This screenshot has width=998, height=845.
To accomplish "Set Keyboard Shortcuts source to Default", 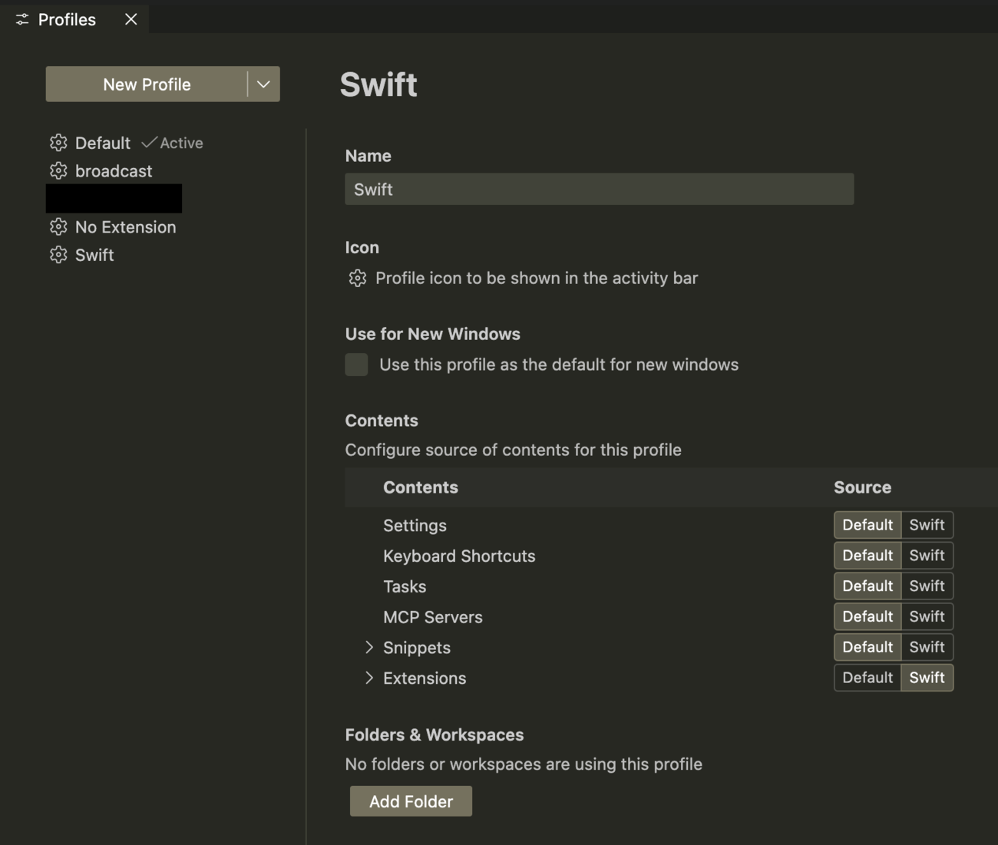I will tap(867, 556).
